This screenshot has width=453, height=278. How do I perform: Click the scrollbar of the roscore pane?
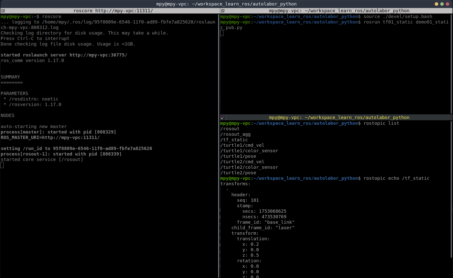(219, 145)
